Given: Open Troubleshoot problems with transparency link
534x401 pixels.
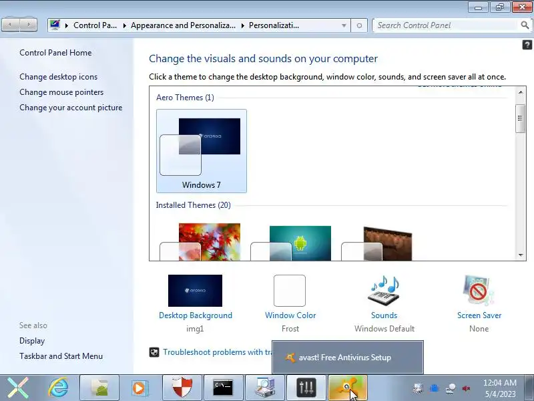Looking at the screenshot, I should [217, 352].
